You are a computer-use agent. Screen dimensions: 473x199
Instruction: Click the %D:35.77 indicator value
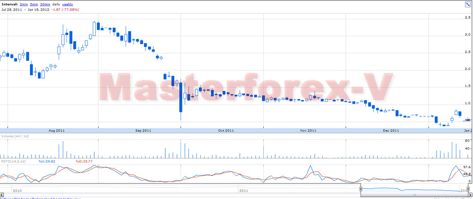84,162
